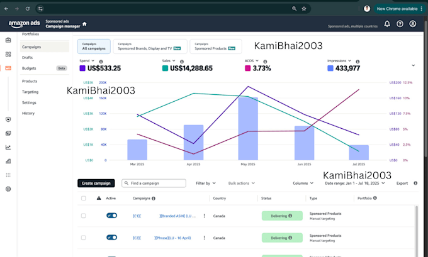Open the shield icon in sidebar
The height and width of the screenshot is (257, 428).
8,119
